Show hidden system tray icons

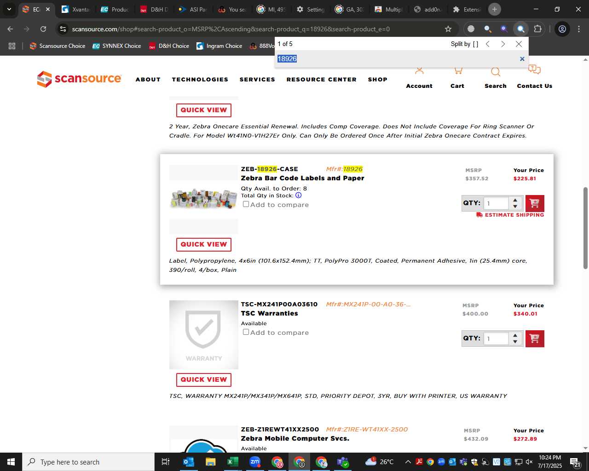coord(408,462)
